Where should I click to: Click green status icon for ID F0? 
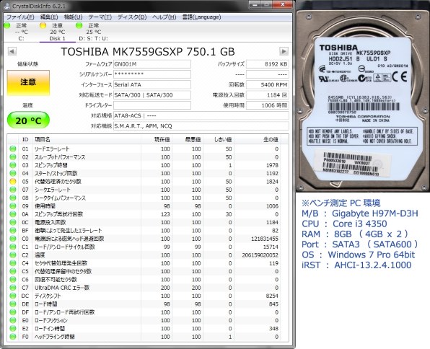12,337
